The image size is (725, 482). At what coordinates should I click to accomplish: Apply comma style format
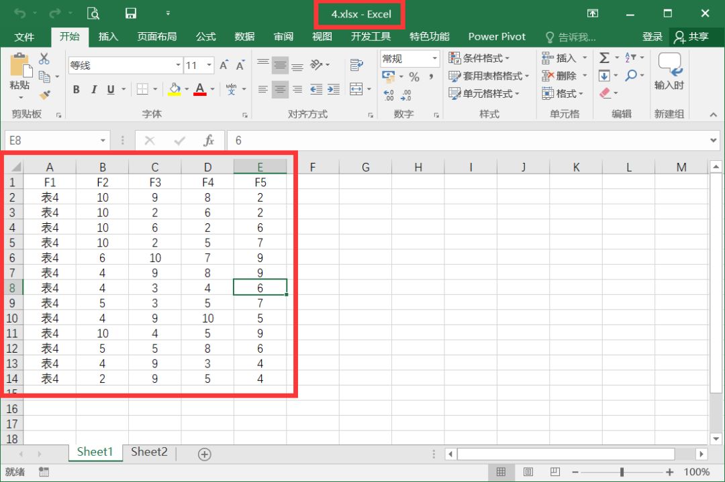pyautogui.click(x=431, y=76)
